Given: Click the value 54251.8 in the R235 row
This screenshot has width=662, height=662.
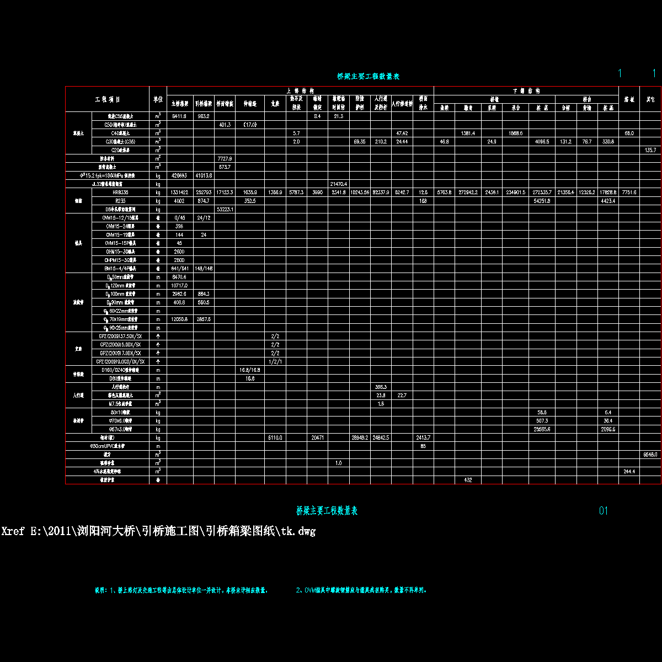Looking at the screenshot, I should [542, 201].
